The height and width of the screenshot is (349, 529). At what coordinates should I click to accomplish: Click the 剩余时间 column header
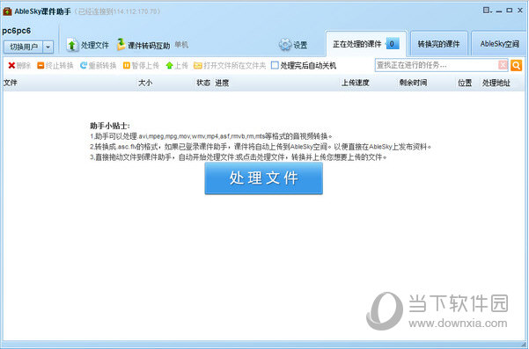coord(413,83)
